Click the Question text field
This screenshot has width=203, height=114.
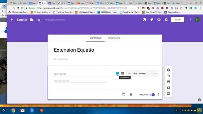click(84, 74)
